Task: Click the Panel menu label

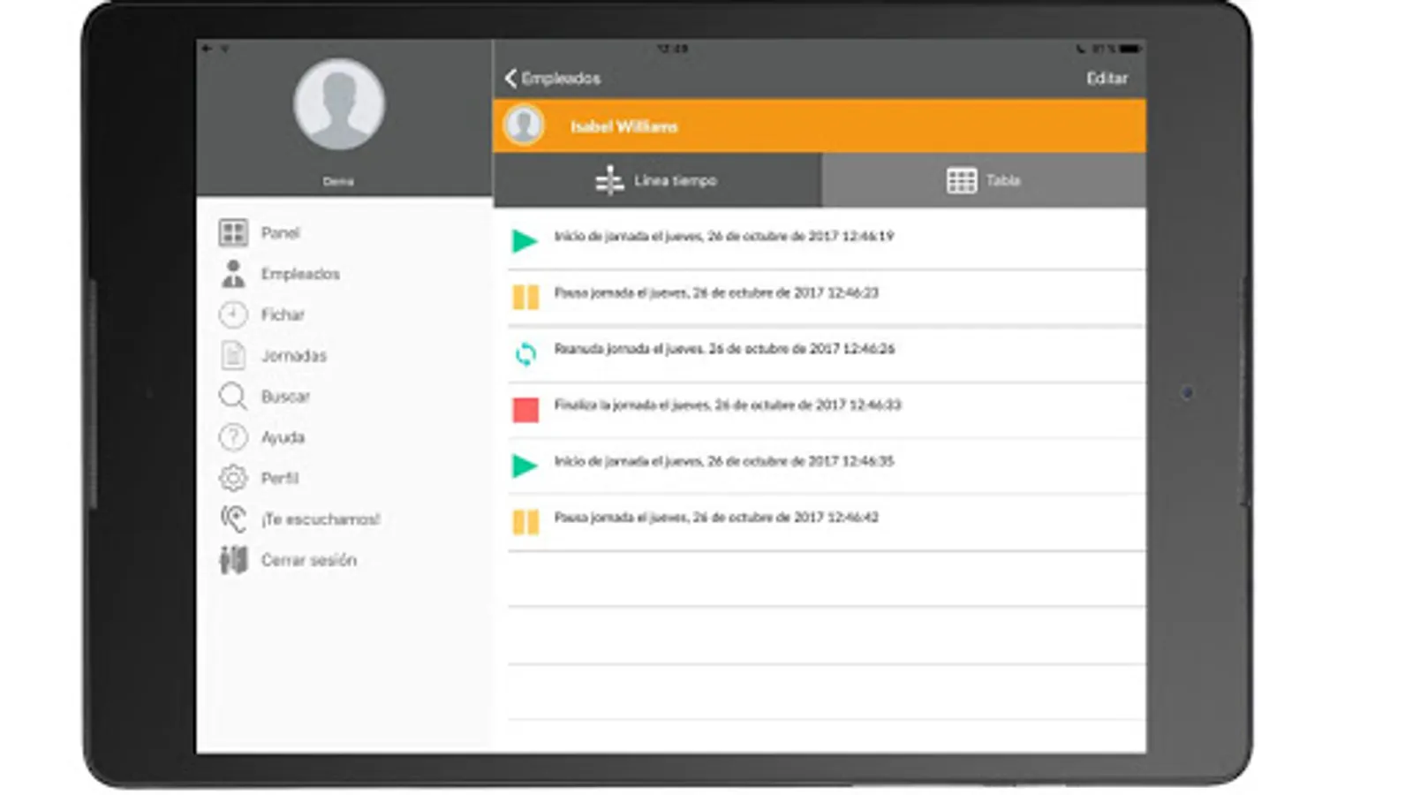Action: click(x=280, y=233)
